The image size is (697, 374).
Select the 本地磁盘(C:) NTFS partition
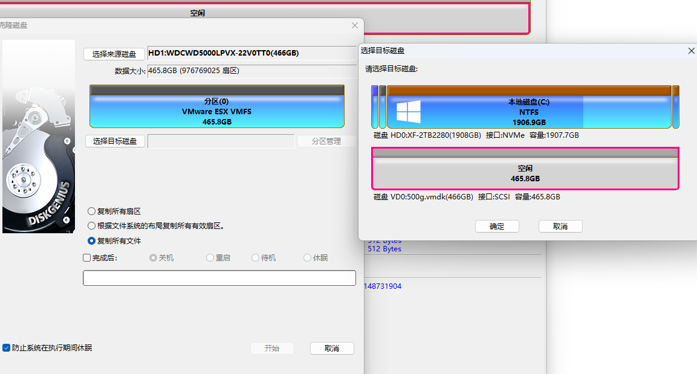tap(529, 112)
